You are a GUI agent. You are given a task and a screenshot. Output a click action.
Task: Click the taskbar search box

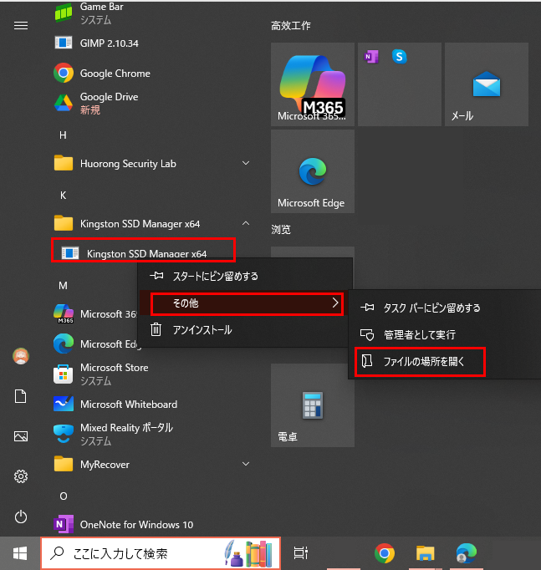161,553
